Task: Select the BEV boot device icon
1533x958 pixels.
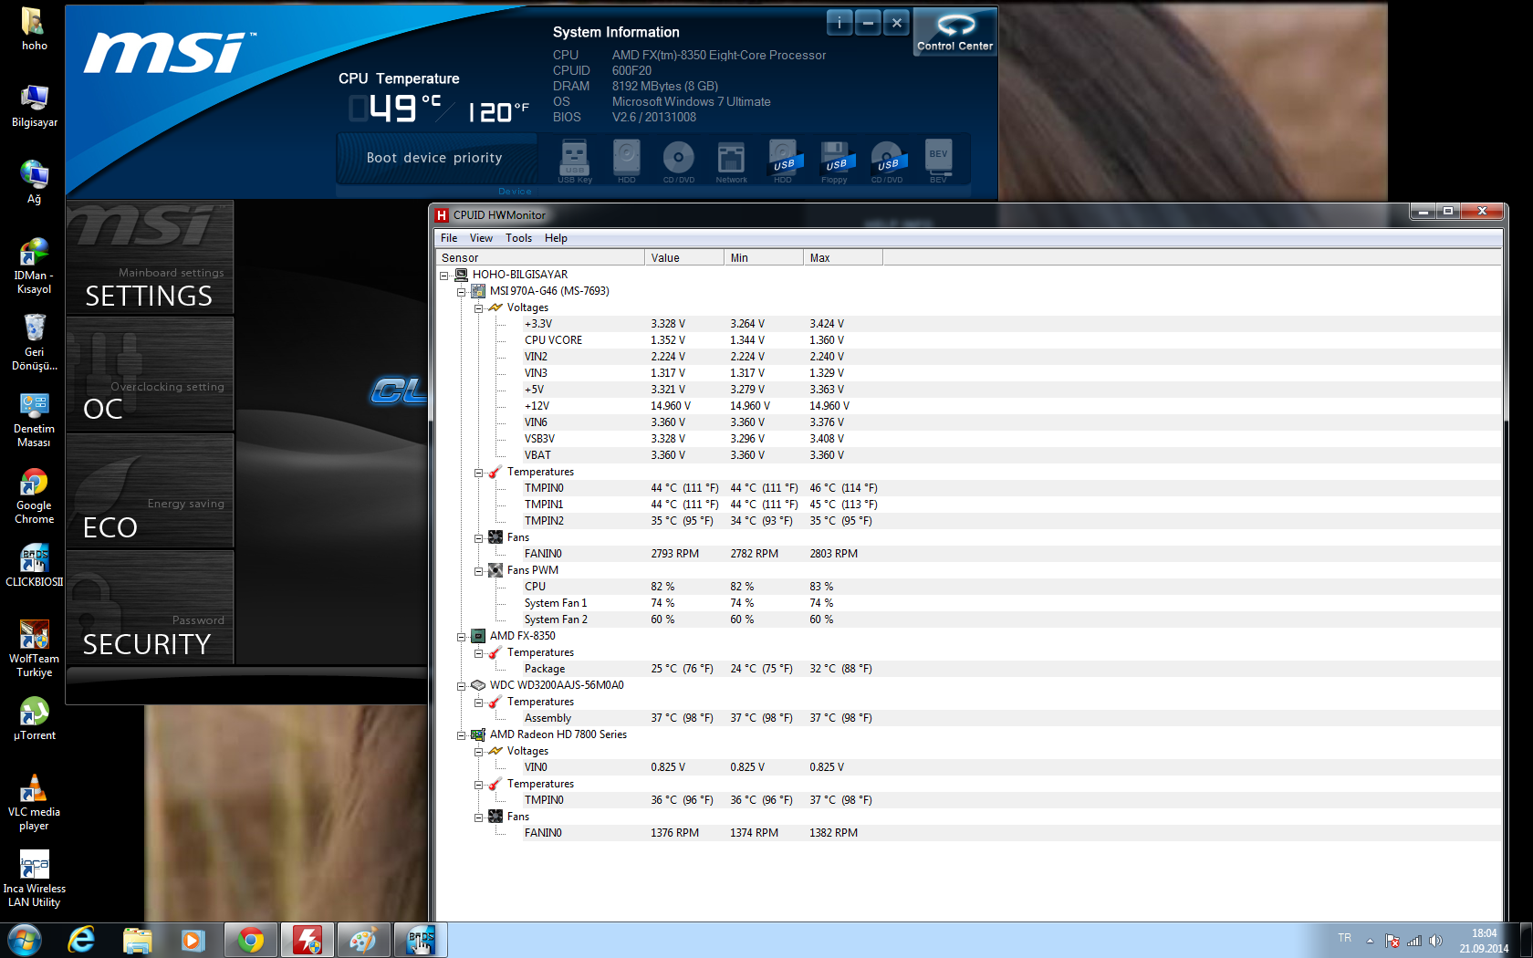Action: click(x=938, y=160)
